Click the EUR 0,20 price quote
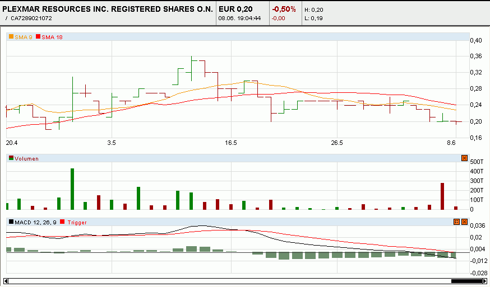 pyautogui.click(x=235, y=10)
